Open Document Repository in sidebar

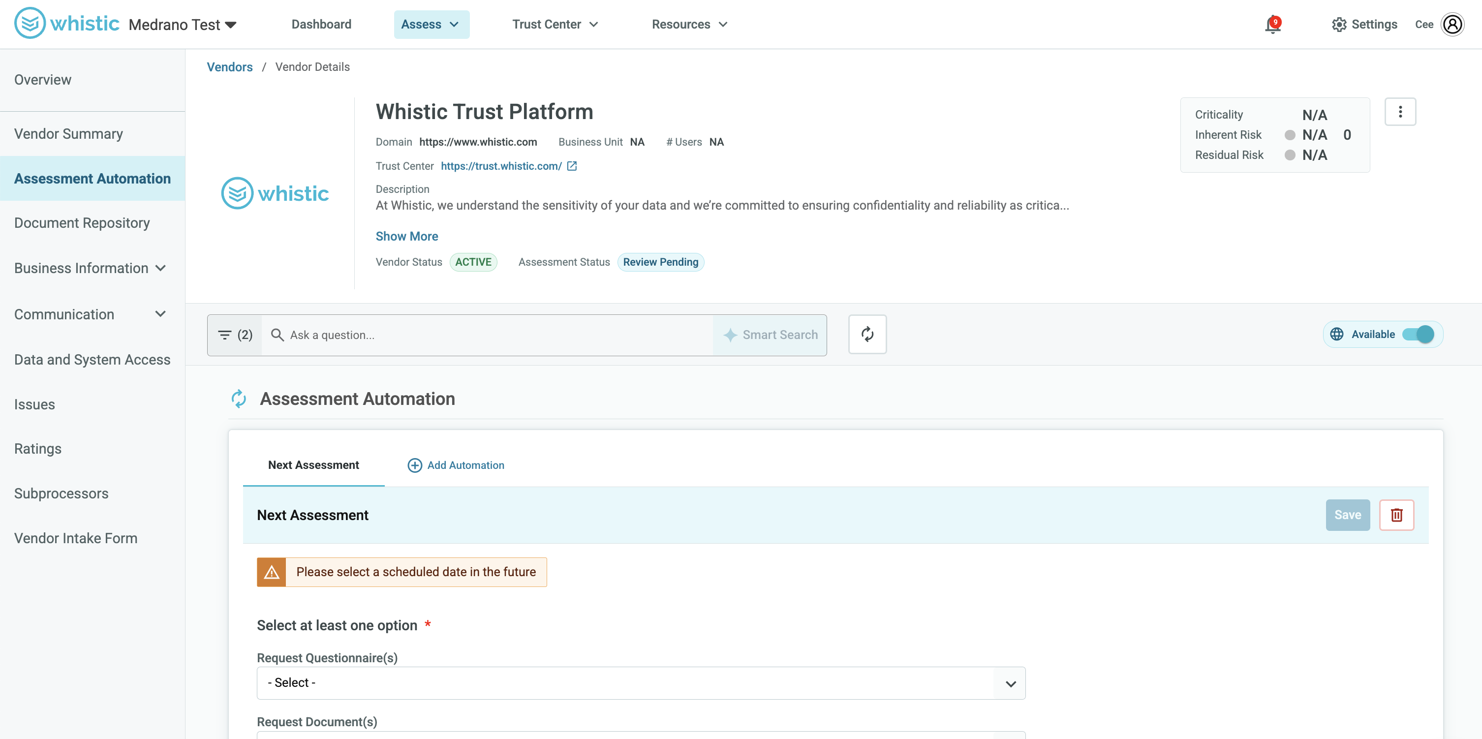(82, 223)
